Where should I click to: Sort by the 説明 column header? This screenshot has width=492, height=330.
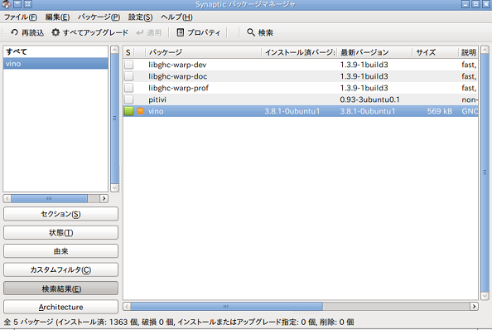pos(469,52)
